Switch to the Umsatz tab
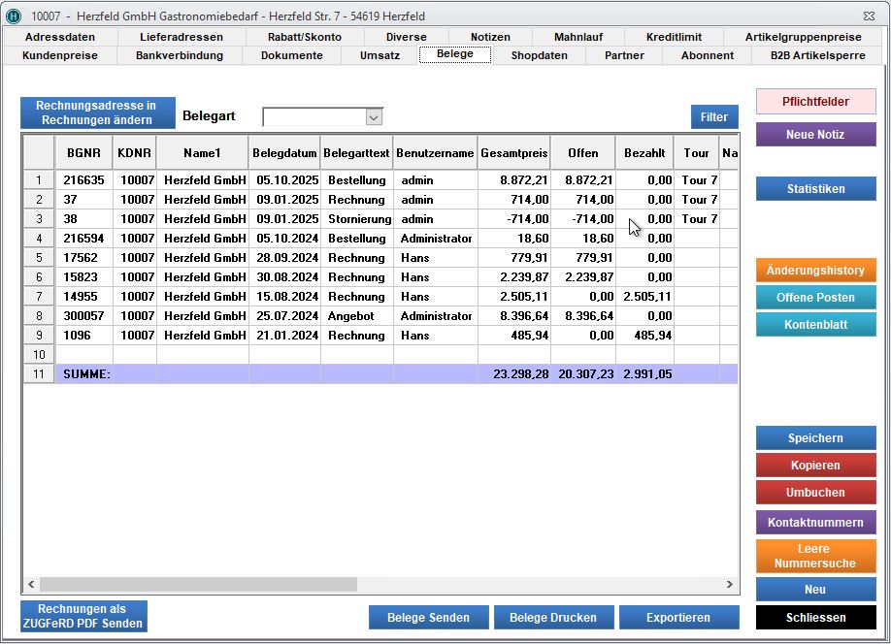Viewport: 891px width, 644px height. click(x=379, y=55)
